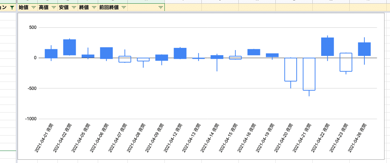Open the filter menu for 高値 column
This screenshot has width=390, height=163.
[54, 8]
